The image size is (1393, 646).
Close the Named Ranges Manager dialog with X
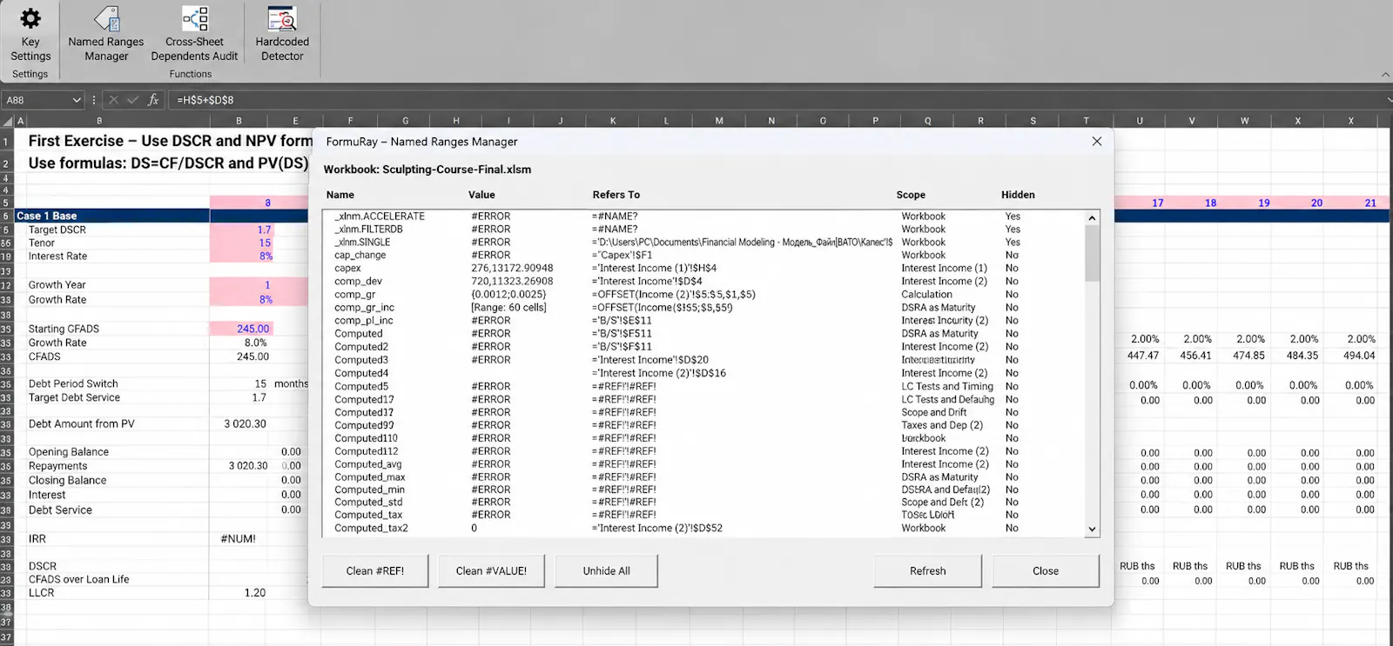1097,142
